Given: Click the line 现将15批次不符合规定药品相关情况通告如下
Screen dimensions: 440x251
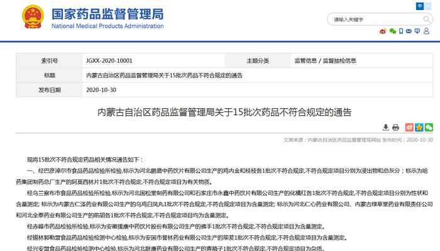Looking at the screenshot, I should point(85,160).
